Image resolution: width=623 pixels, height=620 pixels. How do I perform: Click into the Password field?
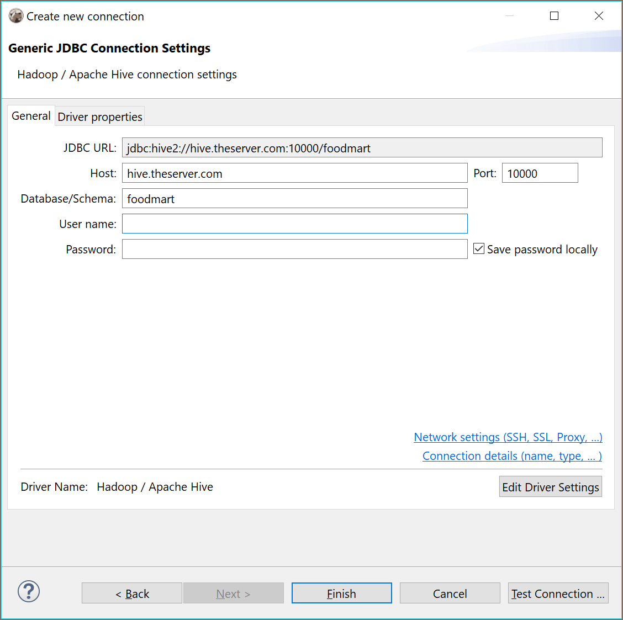(x=294, y=249)
